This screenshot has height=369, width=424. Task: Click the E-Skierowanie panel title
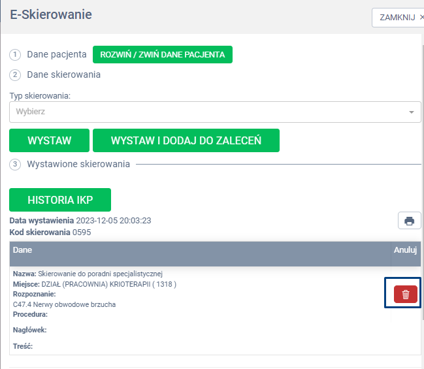pyautogui.click(x=51, y=14)
